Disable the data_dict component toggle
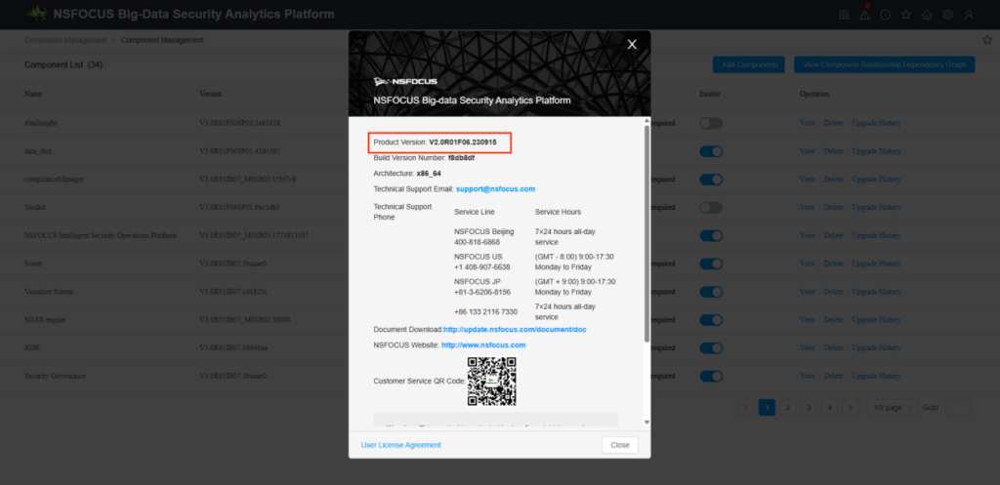1000x485 pixels. [711, 151]
